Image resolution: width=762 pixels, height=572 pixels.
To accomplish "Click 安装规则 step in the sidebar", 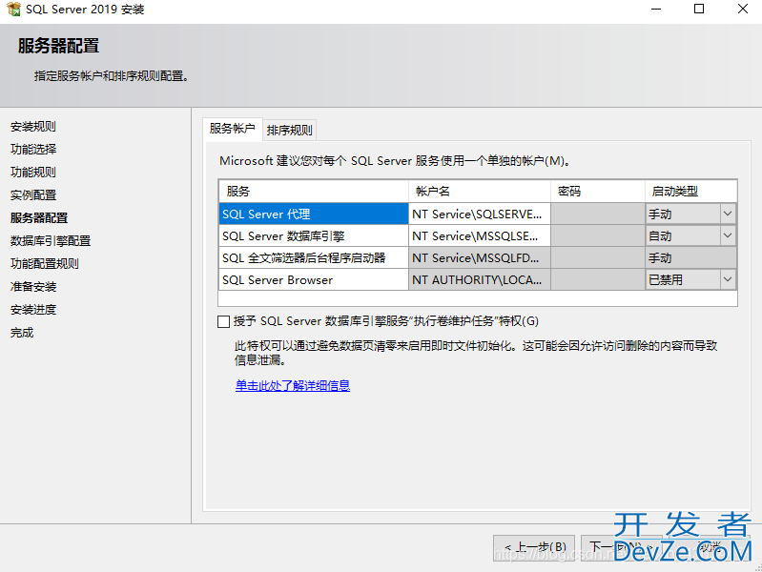I will [x=33, y=127].
